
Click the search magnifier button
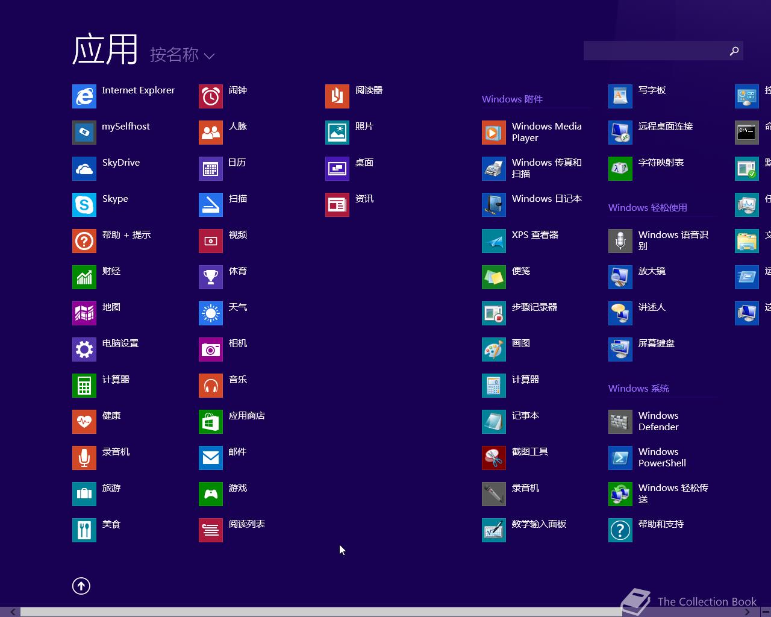[734, 51]
